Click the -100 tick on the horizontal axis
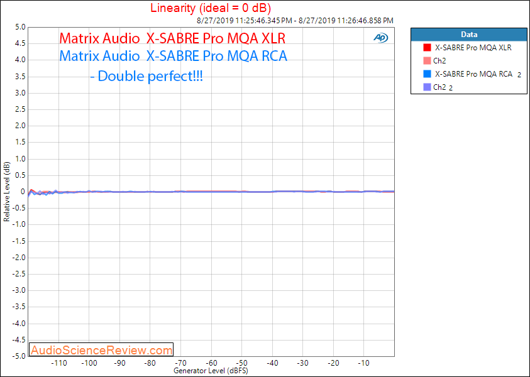 click(x=89, y=363)
